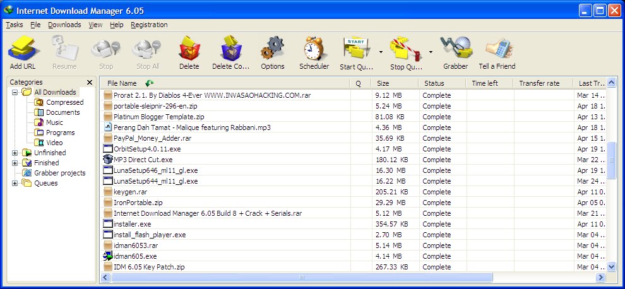Click the greyed-out Stop toolbar icon

tap(105, 49)
